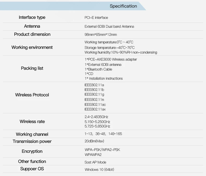Click the Working humidity line

(121, 52)
